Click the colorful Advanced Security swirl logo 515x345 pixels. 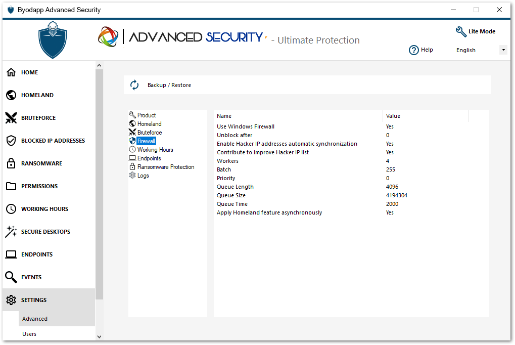point(108,37)
